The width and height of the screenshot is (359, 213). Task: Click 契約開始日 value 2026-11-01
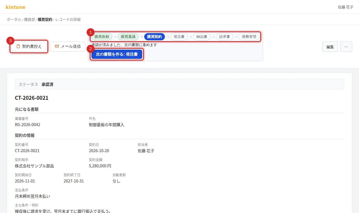(x=25, y=181)
